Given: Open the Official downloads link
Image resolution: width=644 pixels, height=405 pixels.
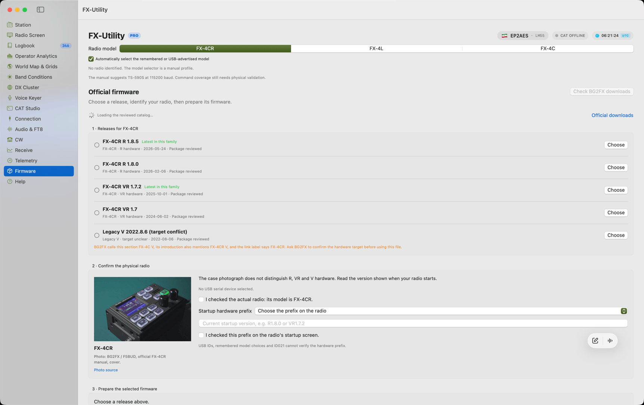Looking at the screenshot, I should point(612,115).
